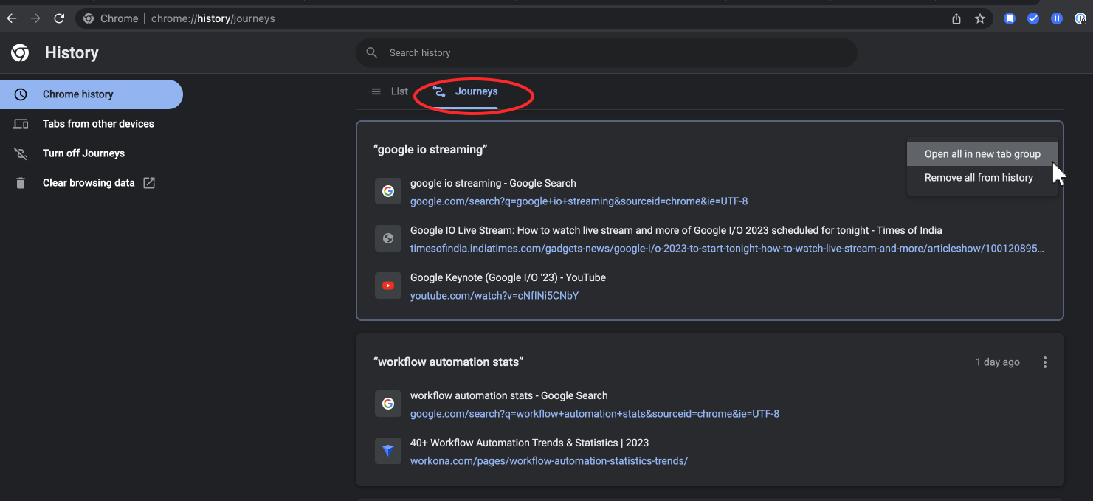1093x501 pixels.
Task: Open workona.com workflow-automation-statistics-trends link
Action: click(549, 461)
